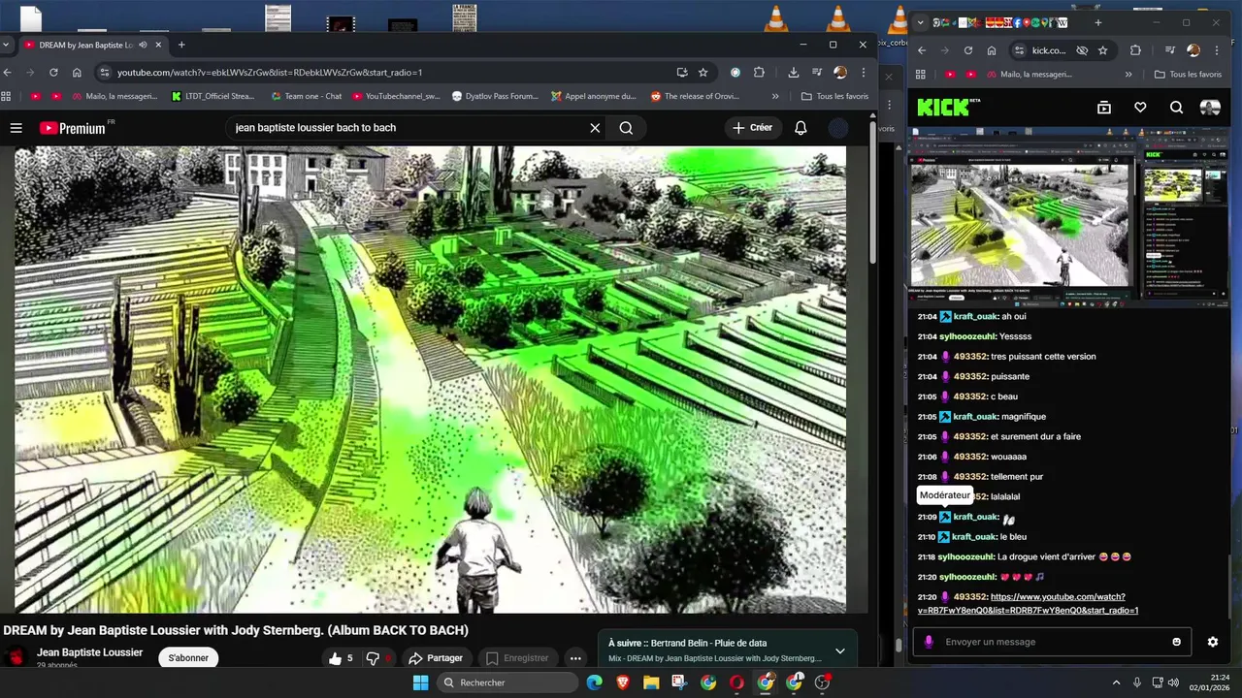The width and height of the screenshot is (1242, 698).
Task: Open the Jean Baptiste Loussier channel name
Action: [89, 652]
